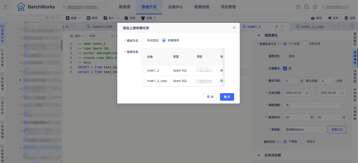Click the locate pin icon above task tree
The image size is (358, 163).
(x=47, y=18)
